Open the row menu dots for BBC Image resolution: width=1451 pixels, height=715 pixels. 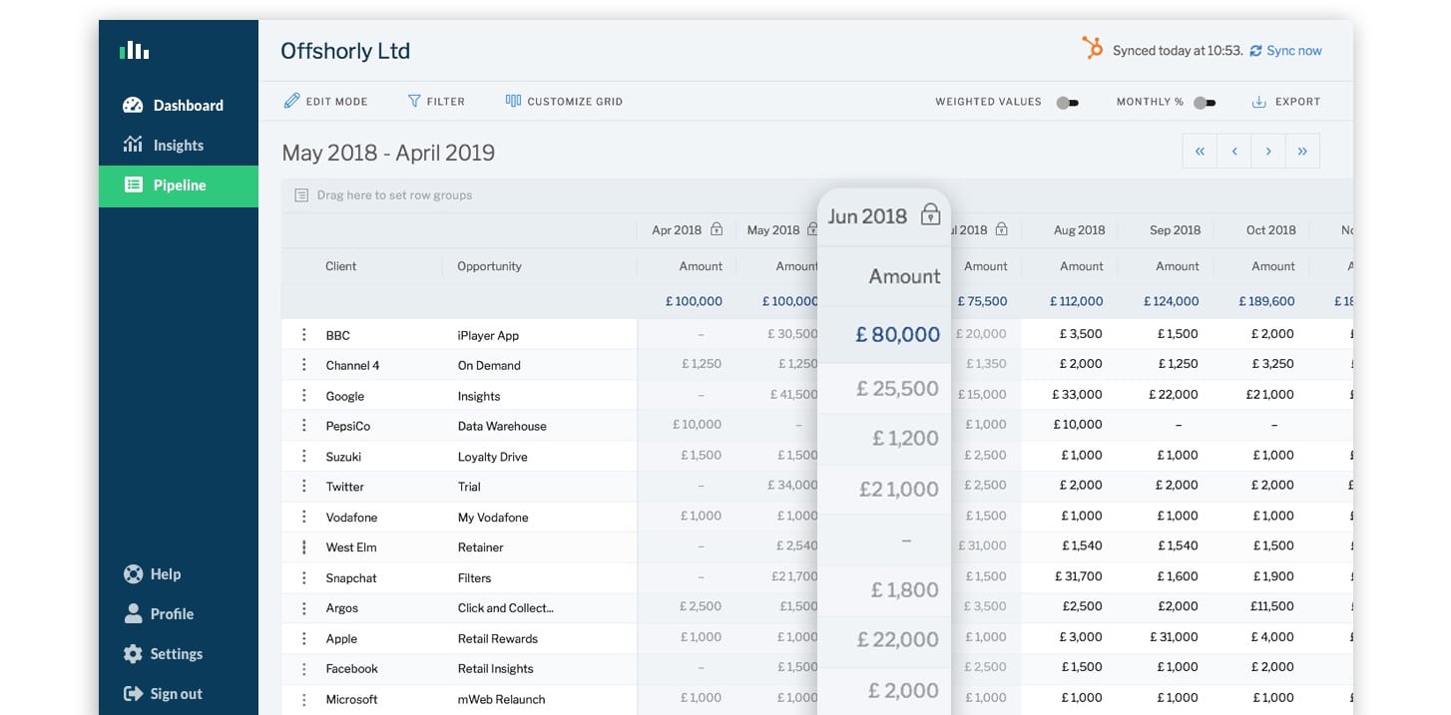coord(304,335)
